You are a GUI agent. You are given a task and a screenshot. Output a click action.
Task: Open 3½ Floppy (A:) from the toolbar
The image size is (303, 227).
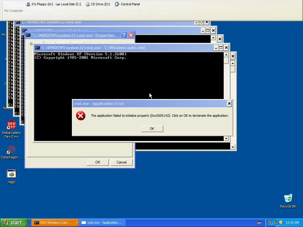39,4
